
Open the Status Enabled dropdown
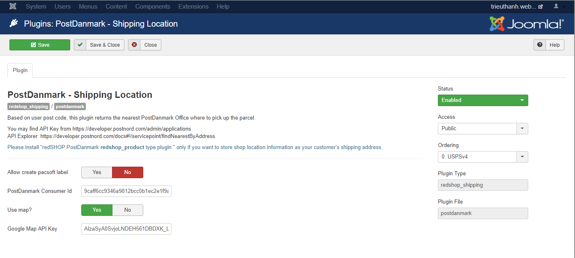pyautogui.click(x=483, y=100)
